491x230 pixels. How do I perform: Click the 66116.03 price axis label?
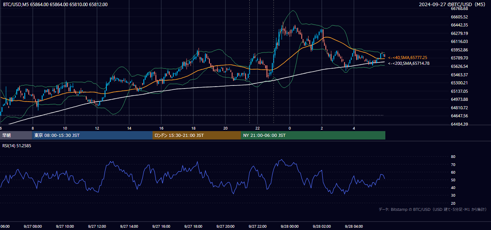[459, 41]
